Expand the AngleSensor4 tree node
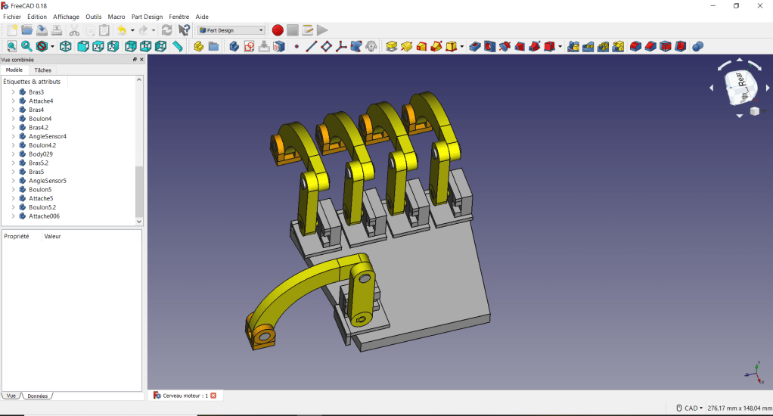773x416 pixels. [x=13, y=136]
